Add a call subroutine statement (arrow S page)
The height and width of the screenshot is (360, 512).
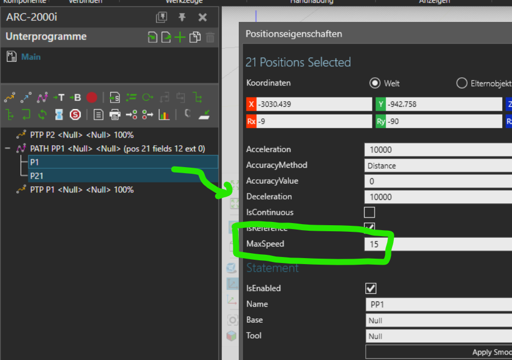point(114,98)
